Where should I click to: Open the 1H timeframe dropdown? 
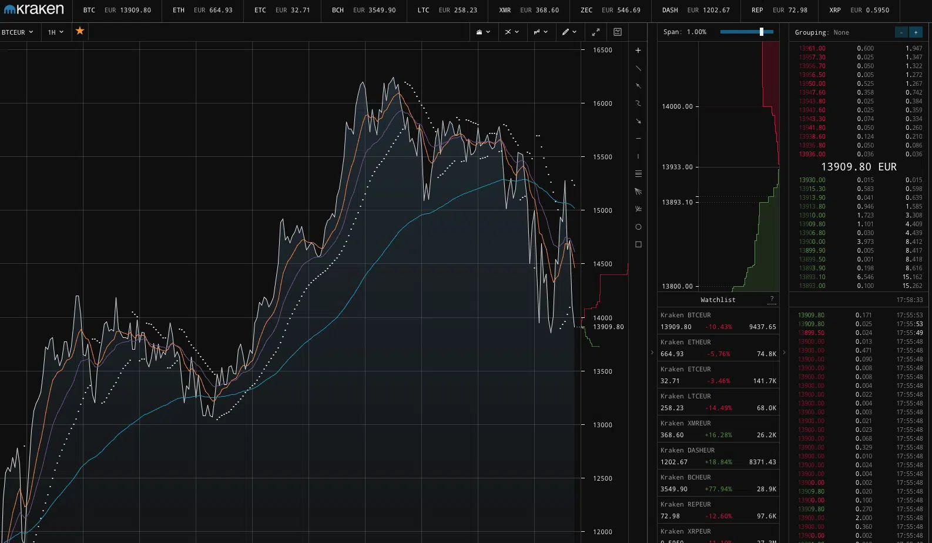(55, 32)
